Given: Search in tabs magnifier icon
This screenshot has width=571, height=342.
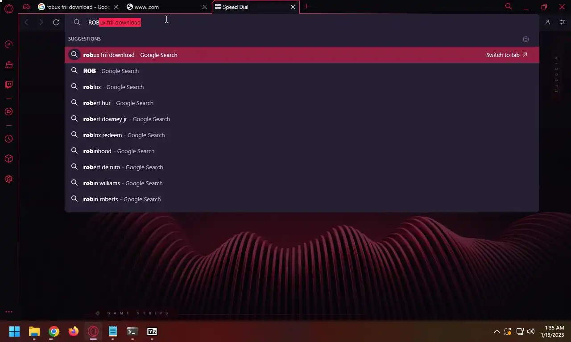Looking at the screenshot, I should click(x=508, y=7).
